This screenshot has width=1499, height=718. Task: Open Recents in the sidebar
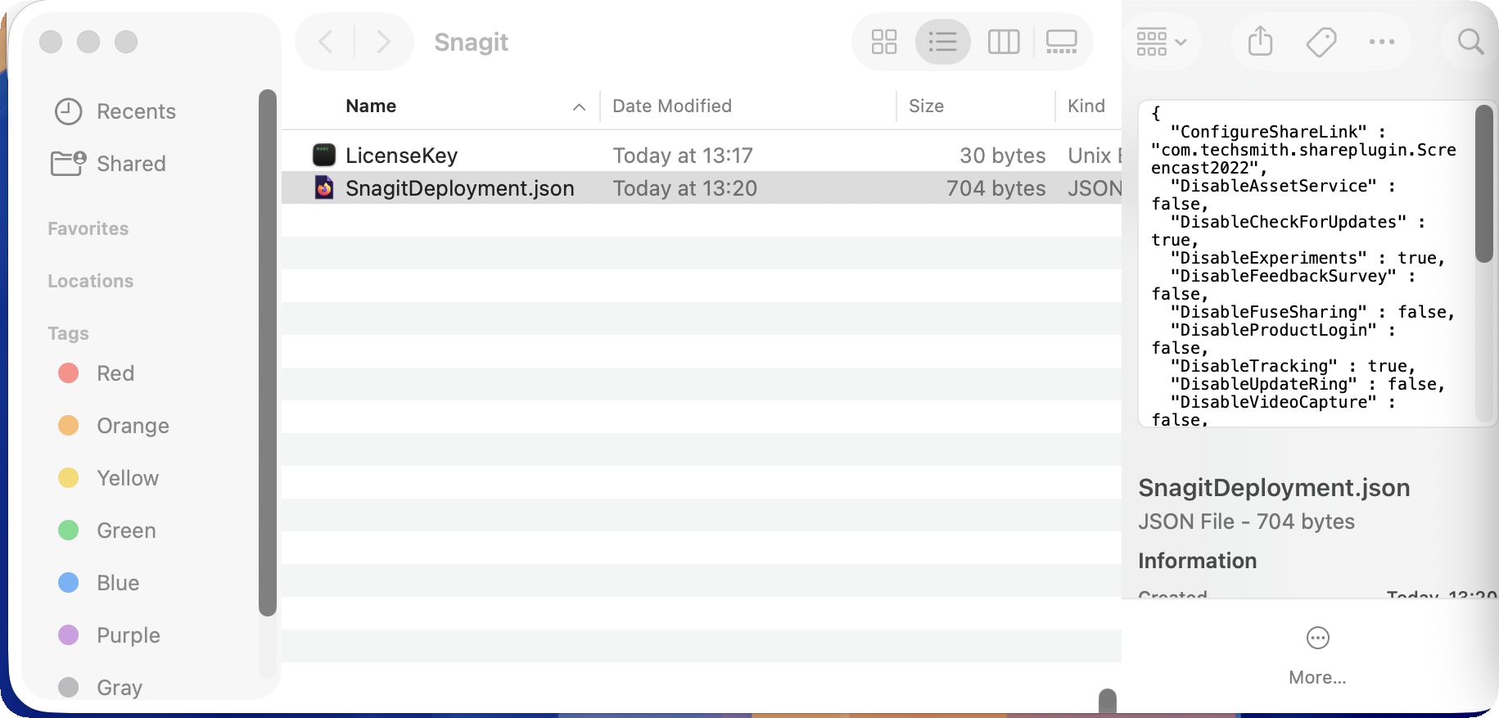click(x=115, y=111)
